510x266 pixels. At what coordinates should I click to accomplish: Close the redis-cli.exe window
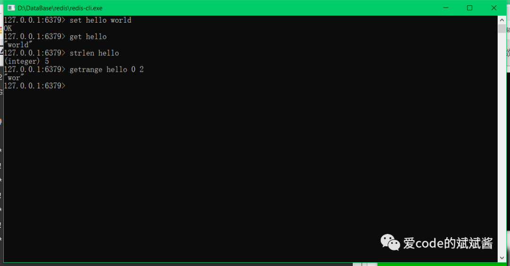(494, 8)
